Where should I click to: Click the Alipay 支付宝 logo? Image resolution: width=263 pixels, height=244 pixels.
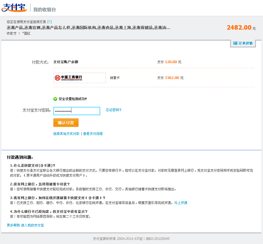click(14, 8)
